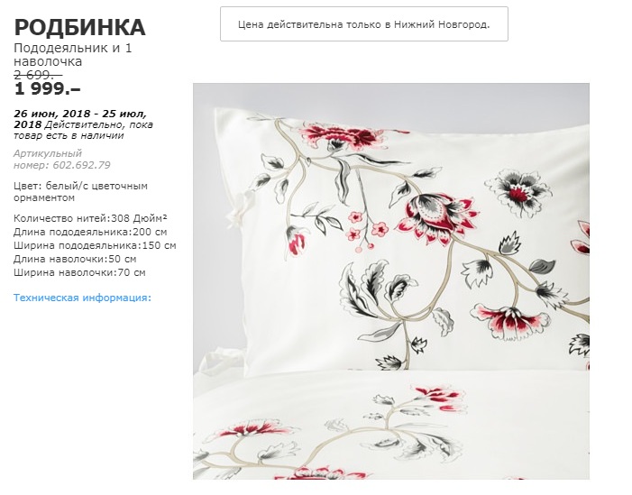Open the Техническая информация link

tap(82, 298)
